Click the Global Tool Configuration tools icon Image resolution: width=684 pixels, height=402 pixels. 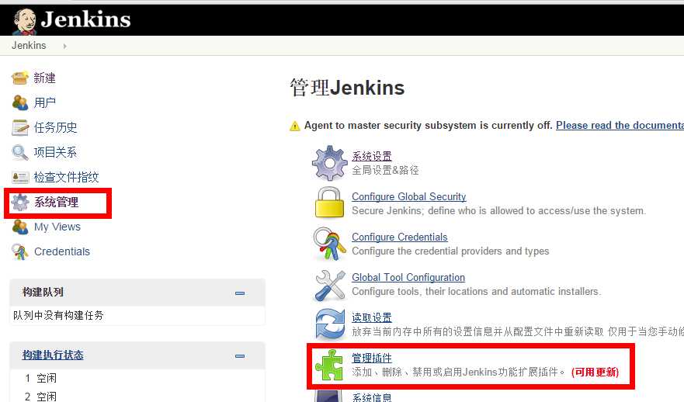tap(329, 285)
